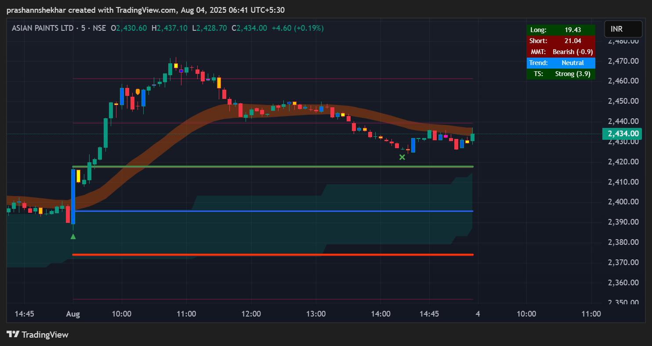Click the 2,400.00 price scale label

[x=623, y=202]
